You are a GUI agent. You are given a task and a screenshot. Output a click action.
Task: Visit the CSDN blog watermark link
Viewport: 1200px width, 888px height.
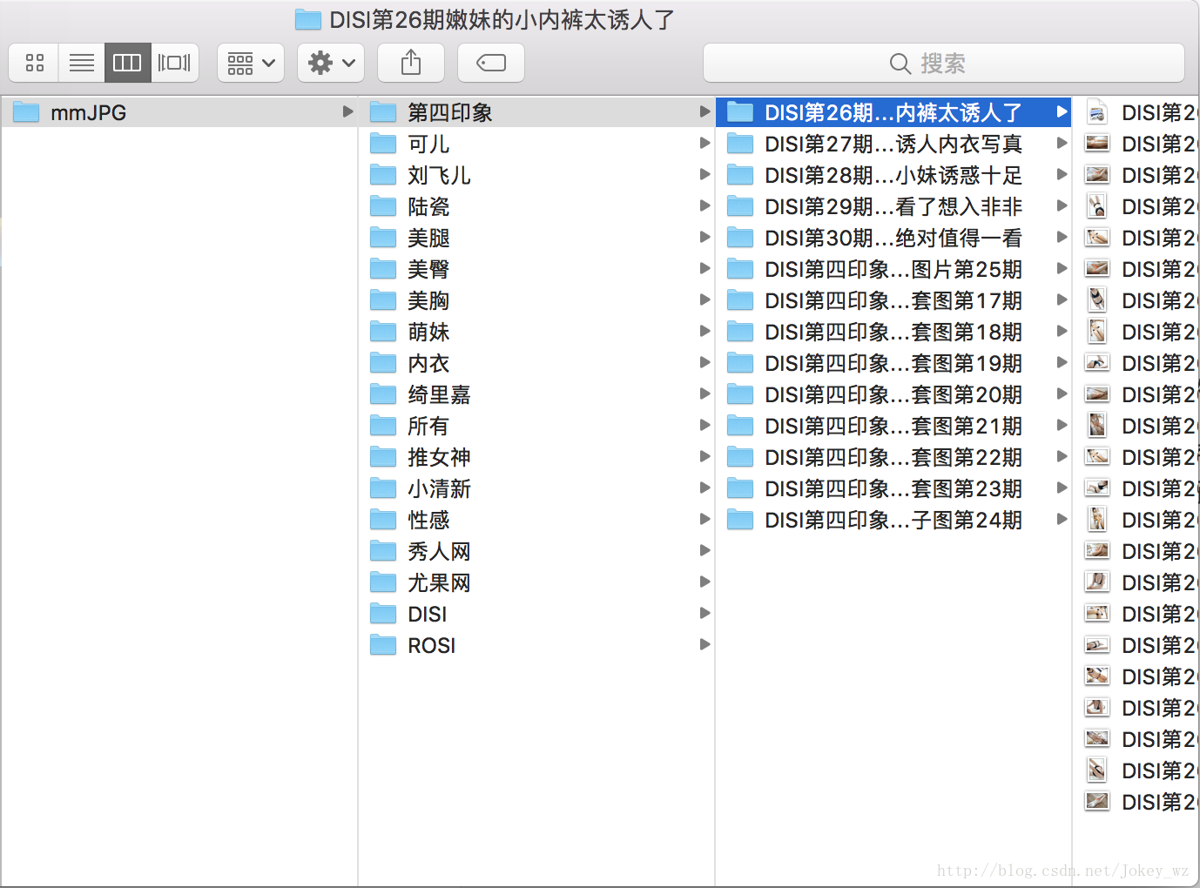(x=1064, y=870)
